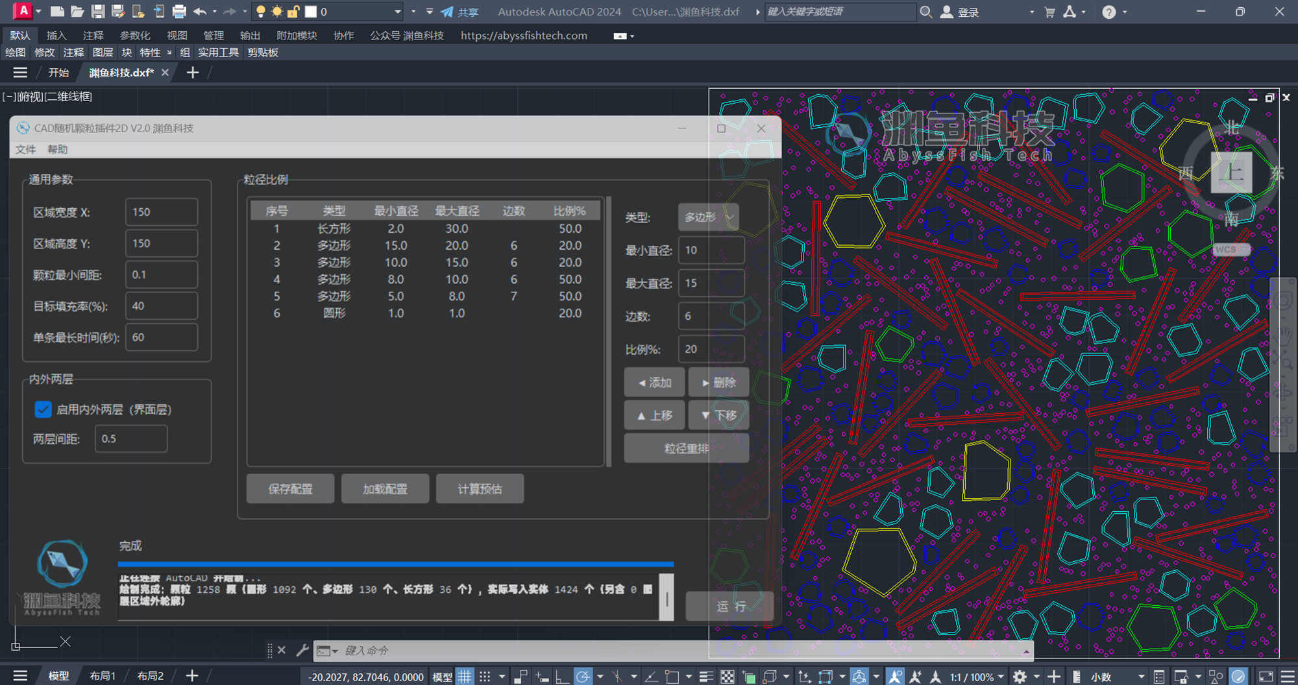Uncheck the 启用内外两层 (界面层) checkbox
The width and height of the screenshot is (1298, 685).
tap(43, 409)
